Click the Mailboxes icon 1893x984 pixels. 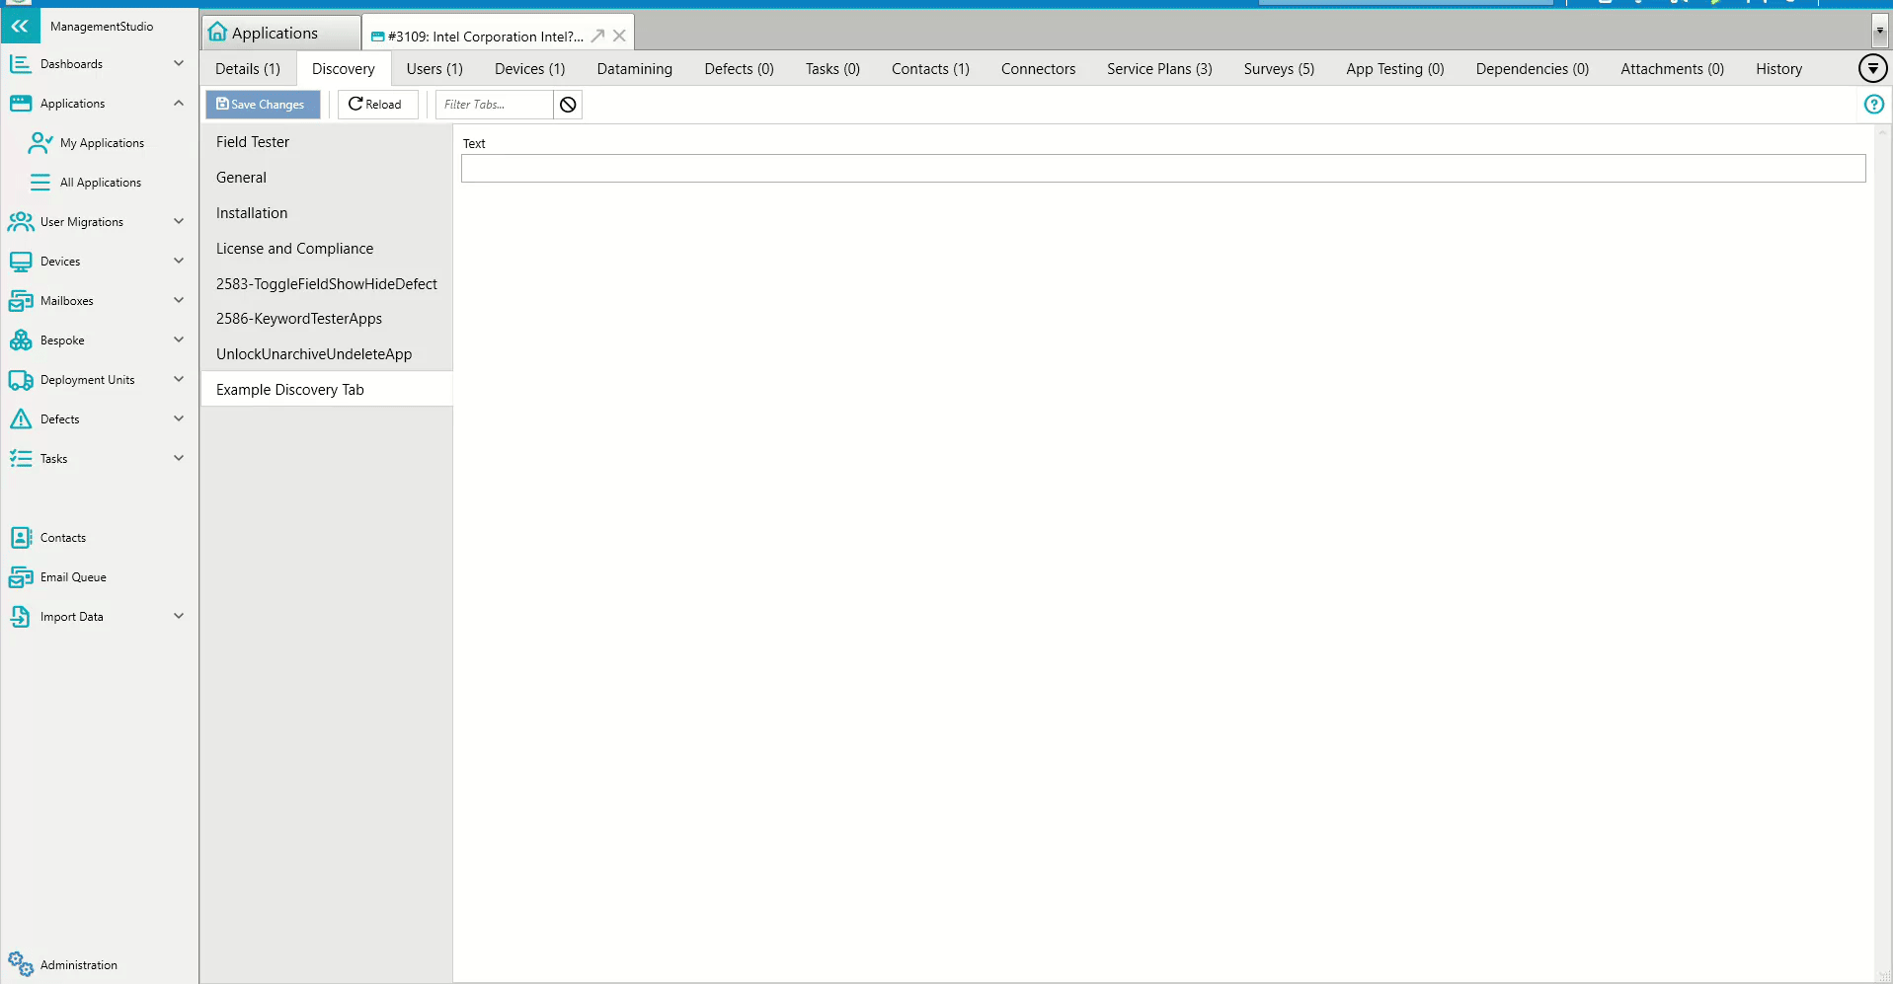[x=20, y=301]
